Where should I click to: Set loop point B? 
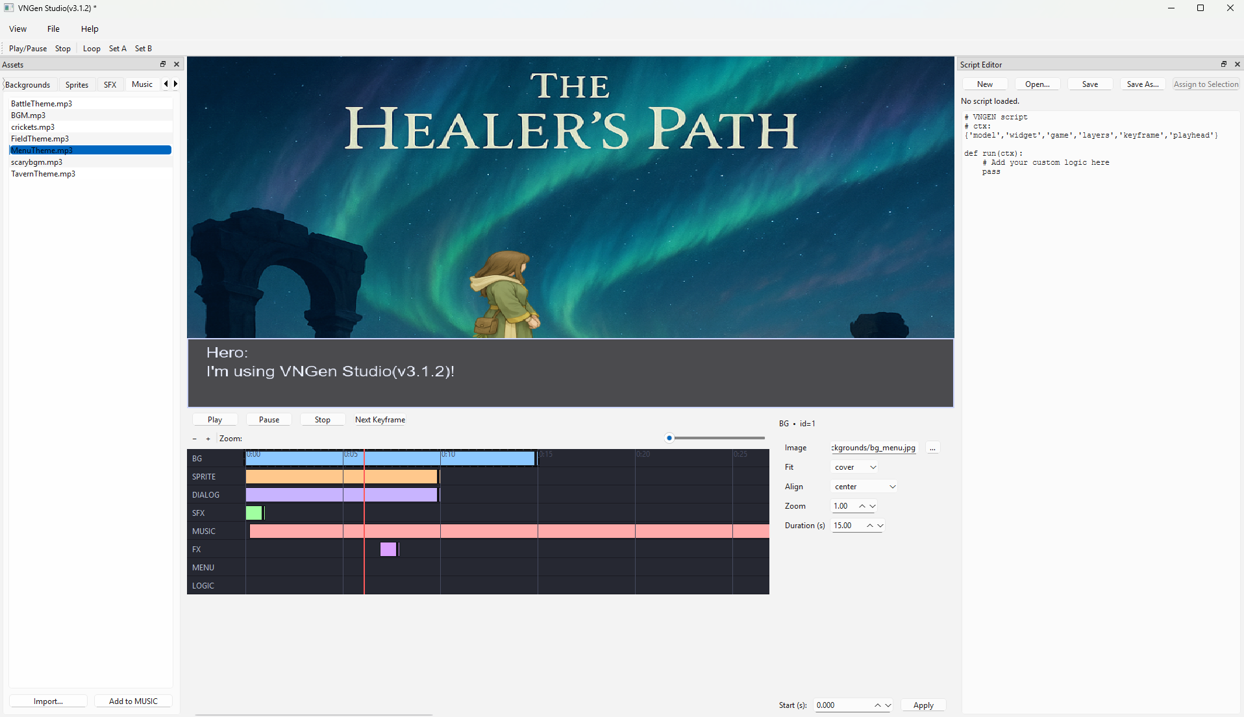click(x=143, y=49)
